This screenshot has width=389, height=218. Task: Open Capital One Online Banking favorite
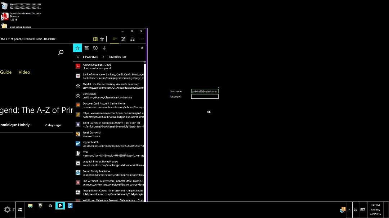click(x=109, y=85)
